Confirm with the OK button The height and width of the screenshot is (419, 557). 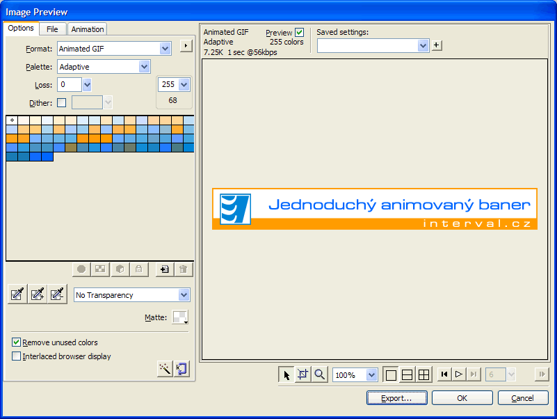(462, 398)
